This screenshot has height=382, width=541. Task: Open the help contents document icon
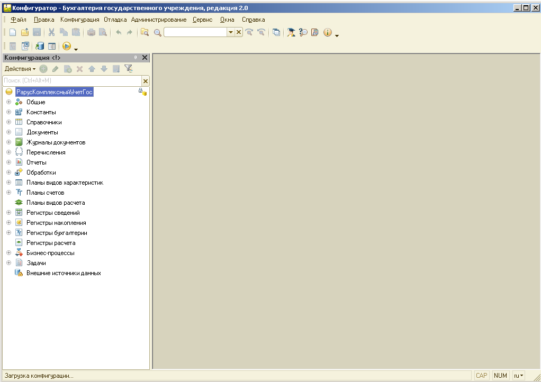pyautogui.click(x=315, y=32)
